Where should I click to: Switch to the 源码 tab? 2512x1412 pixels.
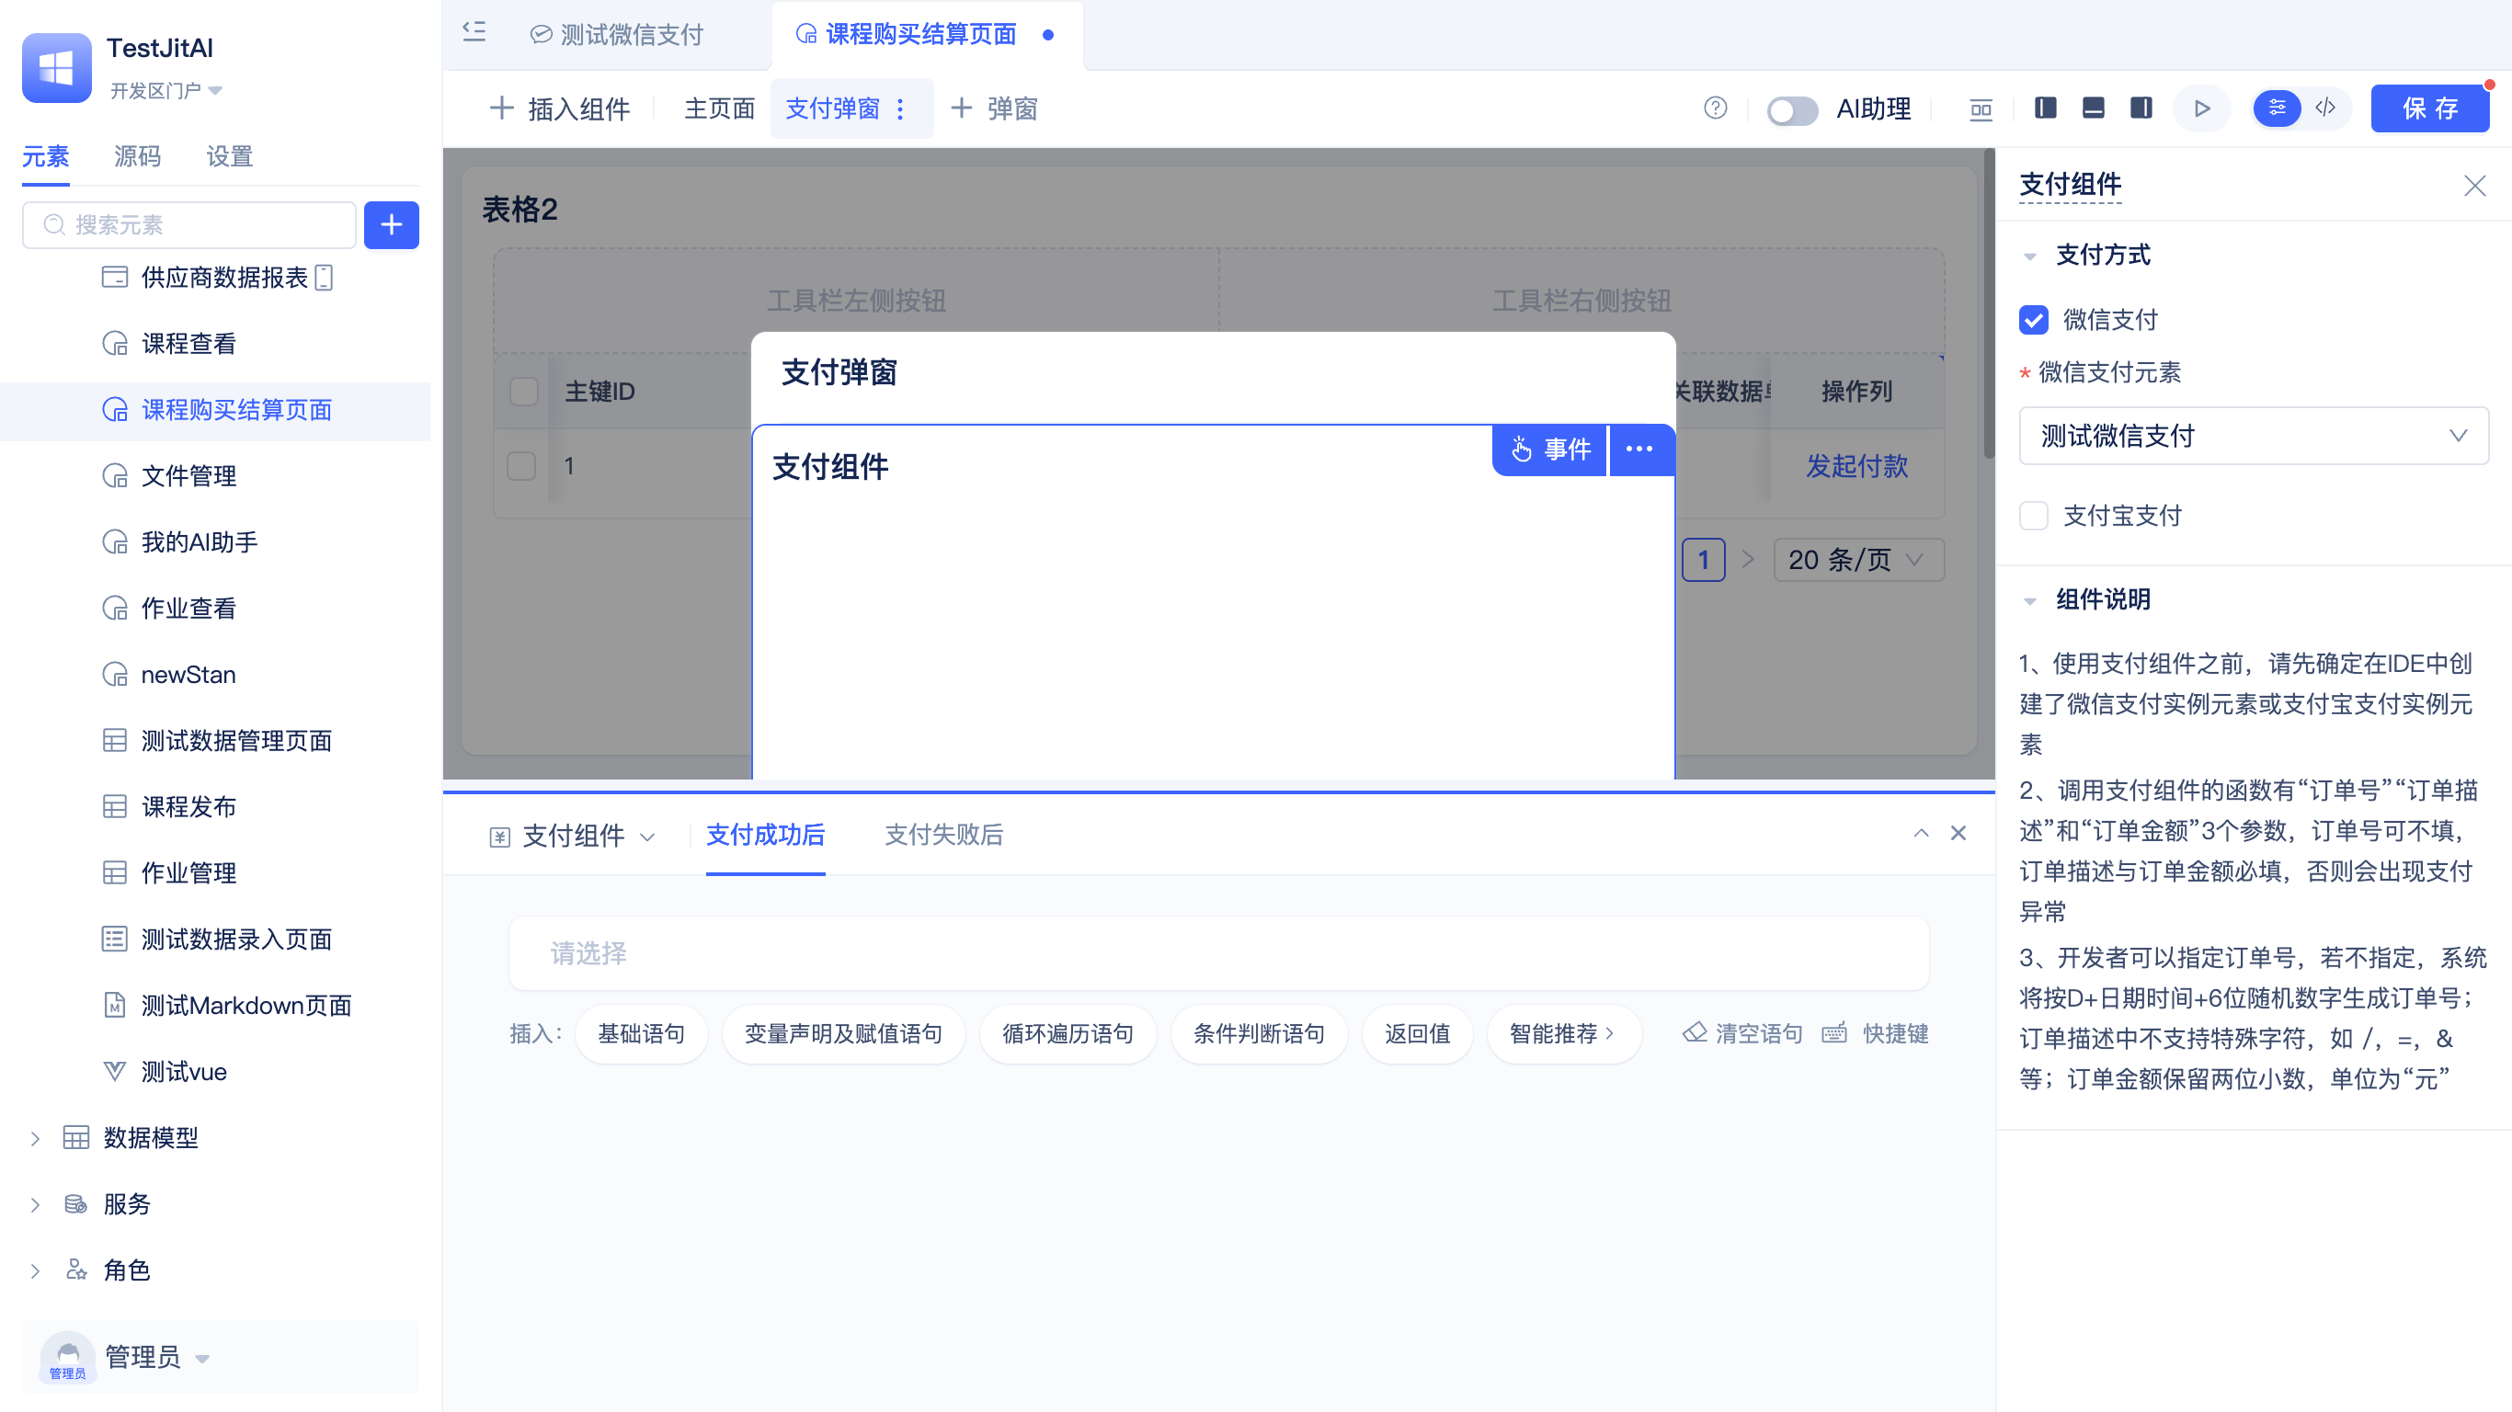point(138,156)
